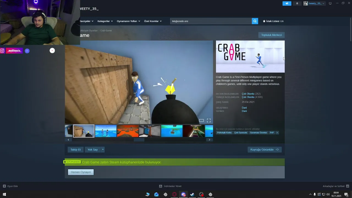Screen dimensions: 352x198
Task: Open the Topluluk Merkezi page
Action: click(271, 35)
